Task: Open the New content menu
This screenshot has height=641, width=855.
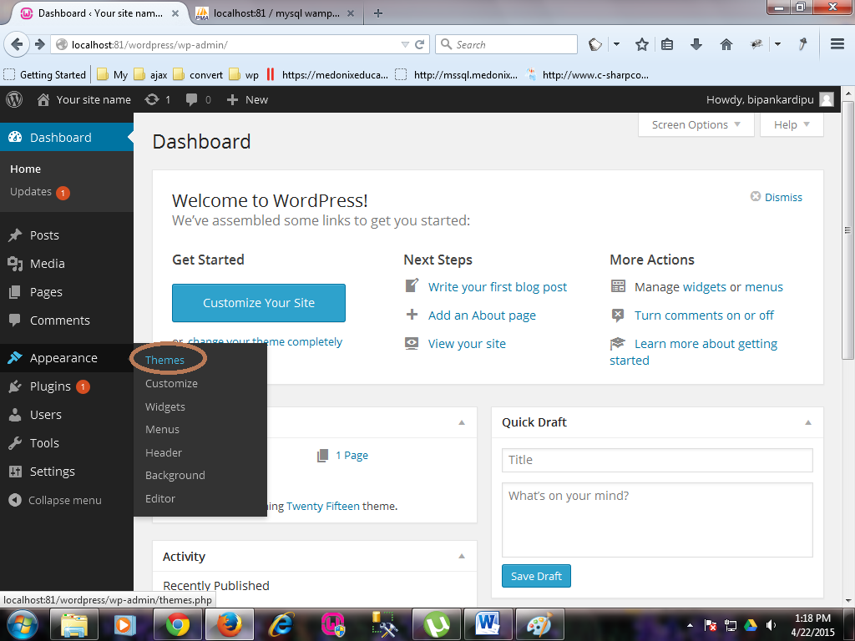Action: (x=247, y=100)
